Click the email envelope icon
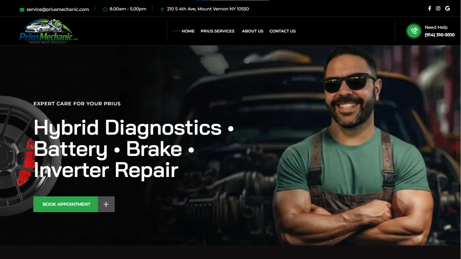Screen dimensions: 461x259 pos(22,9)
